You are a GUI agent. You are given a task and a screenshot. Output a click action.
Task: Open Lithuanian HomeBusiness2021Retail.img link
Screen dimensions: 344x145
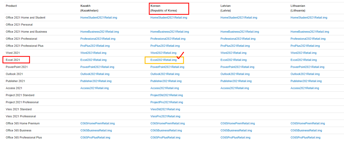tap(310, 32)
